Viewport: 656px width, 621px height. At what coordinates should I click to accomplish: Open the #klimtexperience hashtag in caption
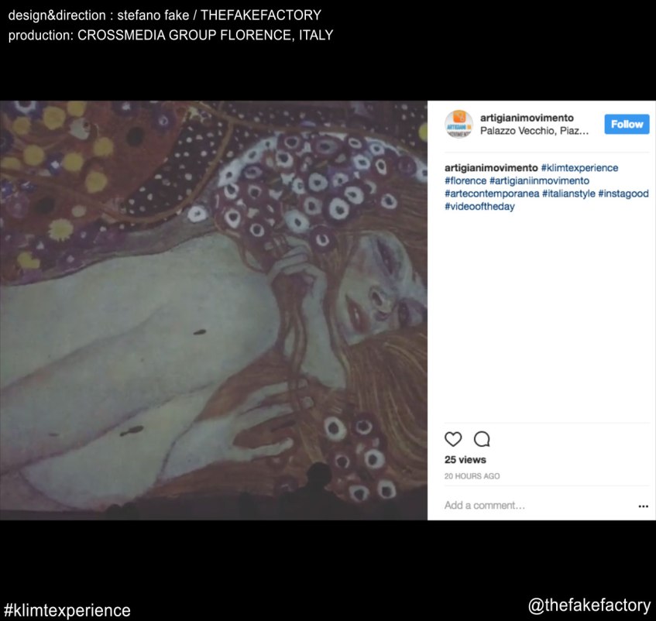point(579,168)
